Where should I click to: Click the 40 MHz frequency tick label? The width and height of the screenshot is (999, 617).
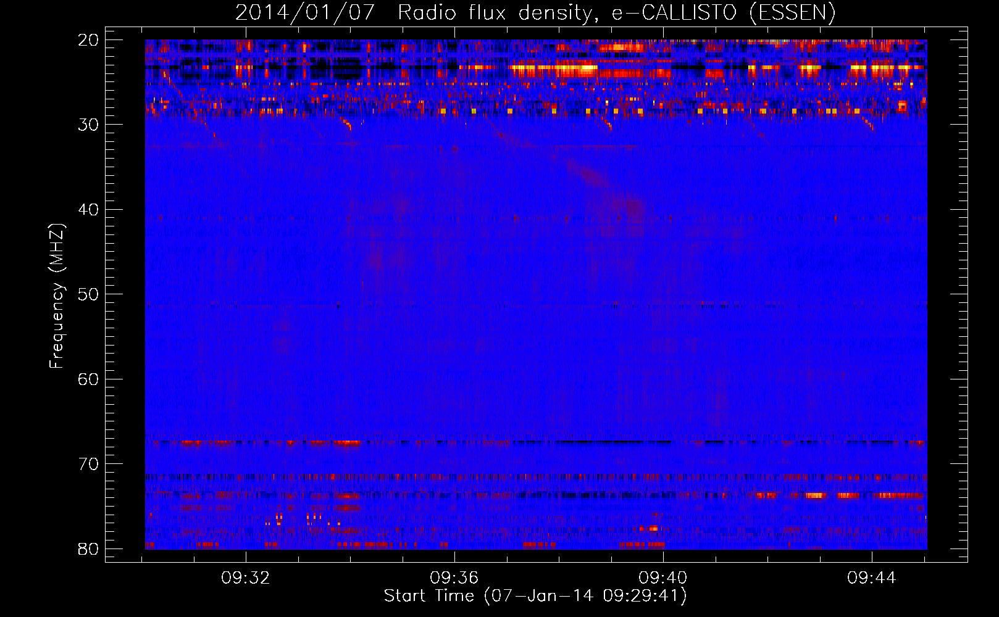tap(88, 210)
